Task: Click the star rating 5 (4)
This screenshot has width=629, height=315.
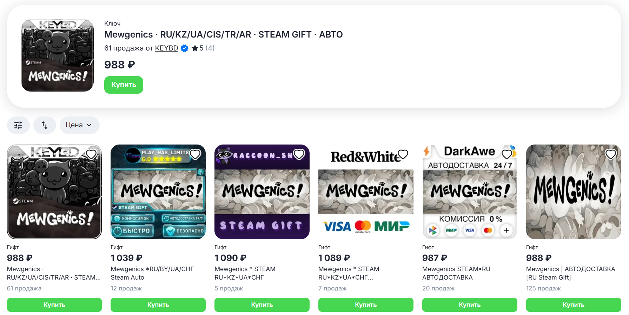Action: [203, 48]
